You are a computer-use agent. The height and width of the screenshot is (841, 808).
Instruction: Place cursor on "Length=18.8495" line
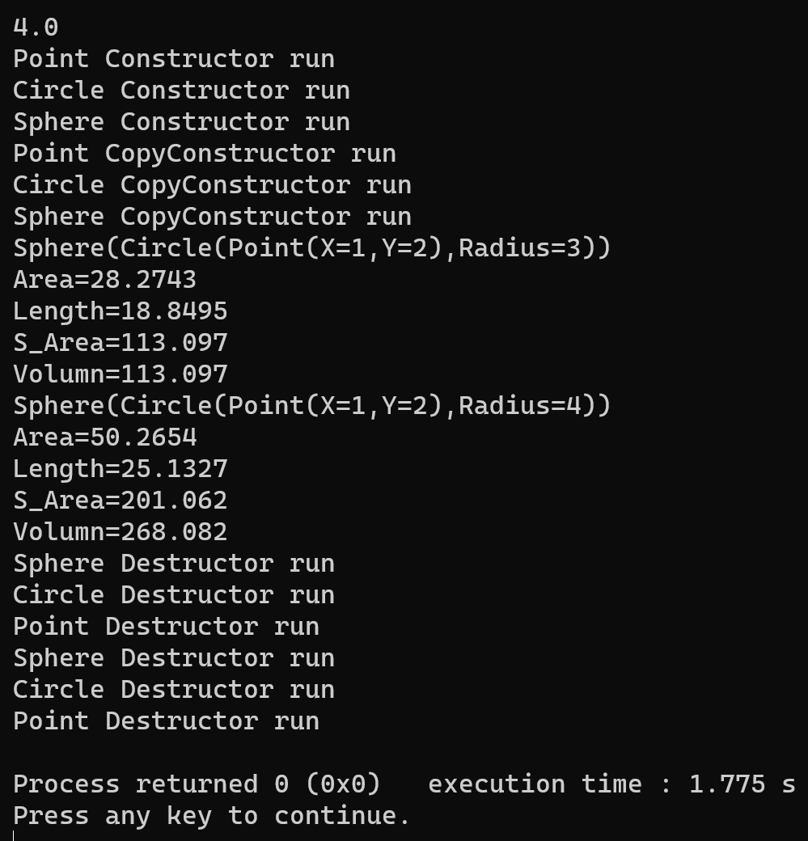click(x=120, y=311)
